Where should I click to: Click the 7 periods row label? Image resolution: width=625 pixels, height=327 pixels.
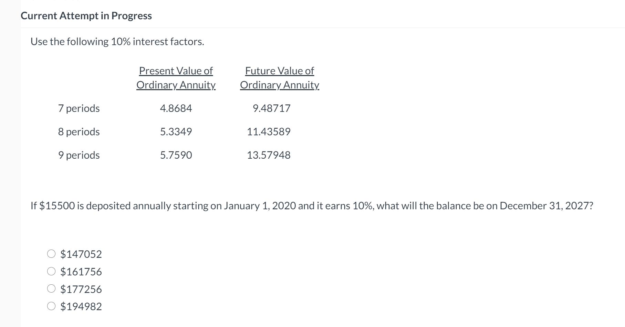tap(79, 108)
